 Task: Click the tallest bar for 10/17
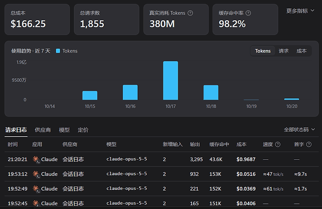[170, 81]
